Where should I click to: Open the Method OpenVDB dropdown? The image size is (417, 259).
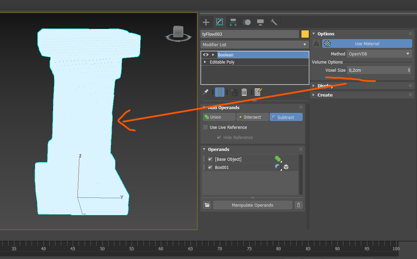[x=379, y=54]
